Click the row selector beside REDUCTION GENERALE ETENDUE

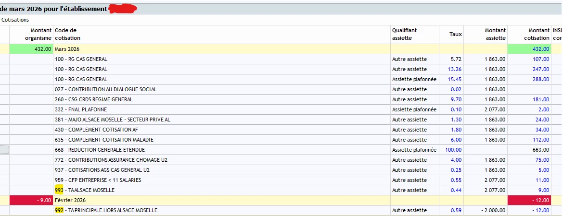4,150
